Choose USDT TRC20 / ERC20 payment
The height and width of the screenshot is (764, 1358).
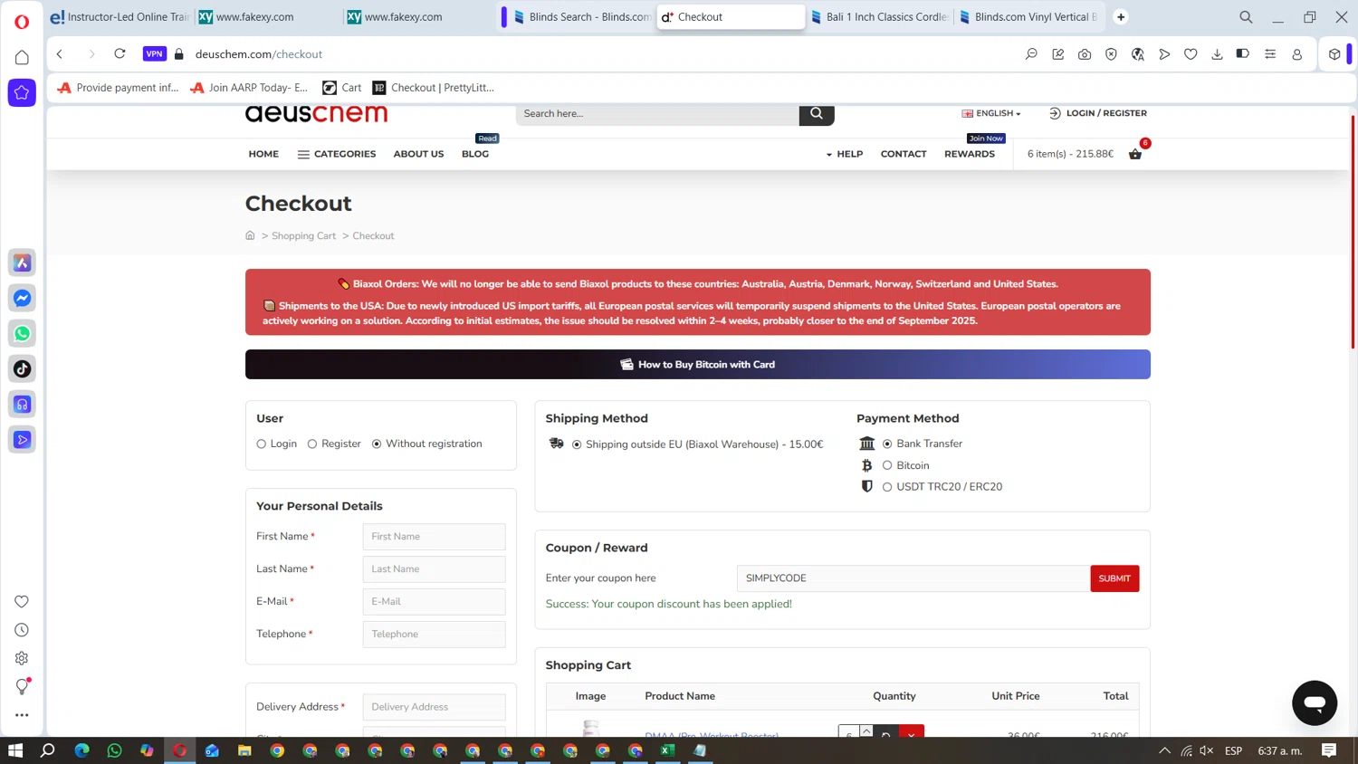click(x=887, y=487)
